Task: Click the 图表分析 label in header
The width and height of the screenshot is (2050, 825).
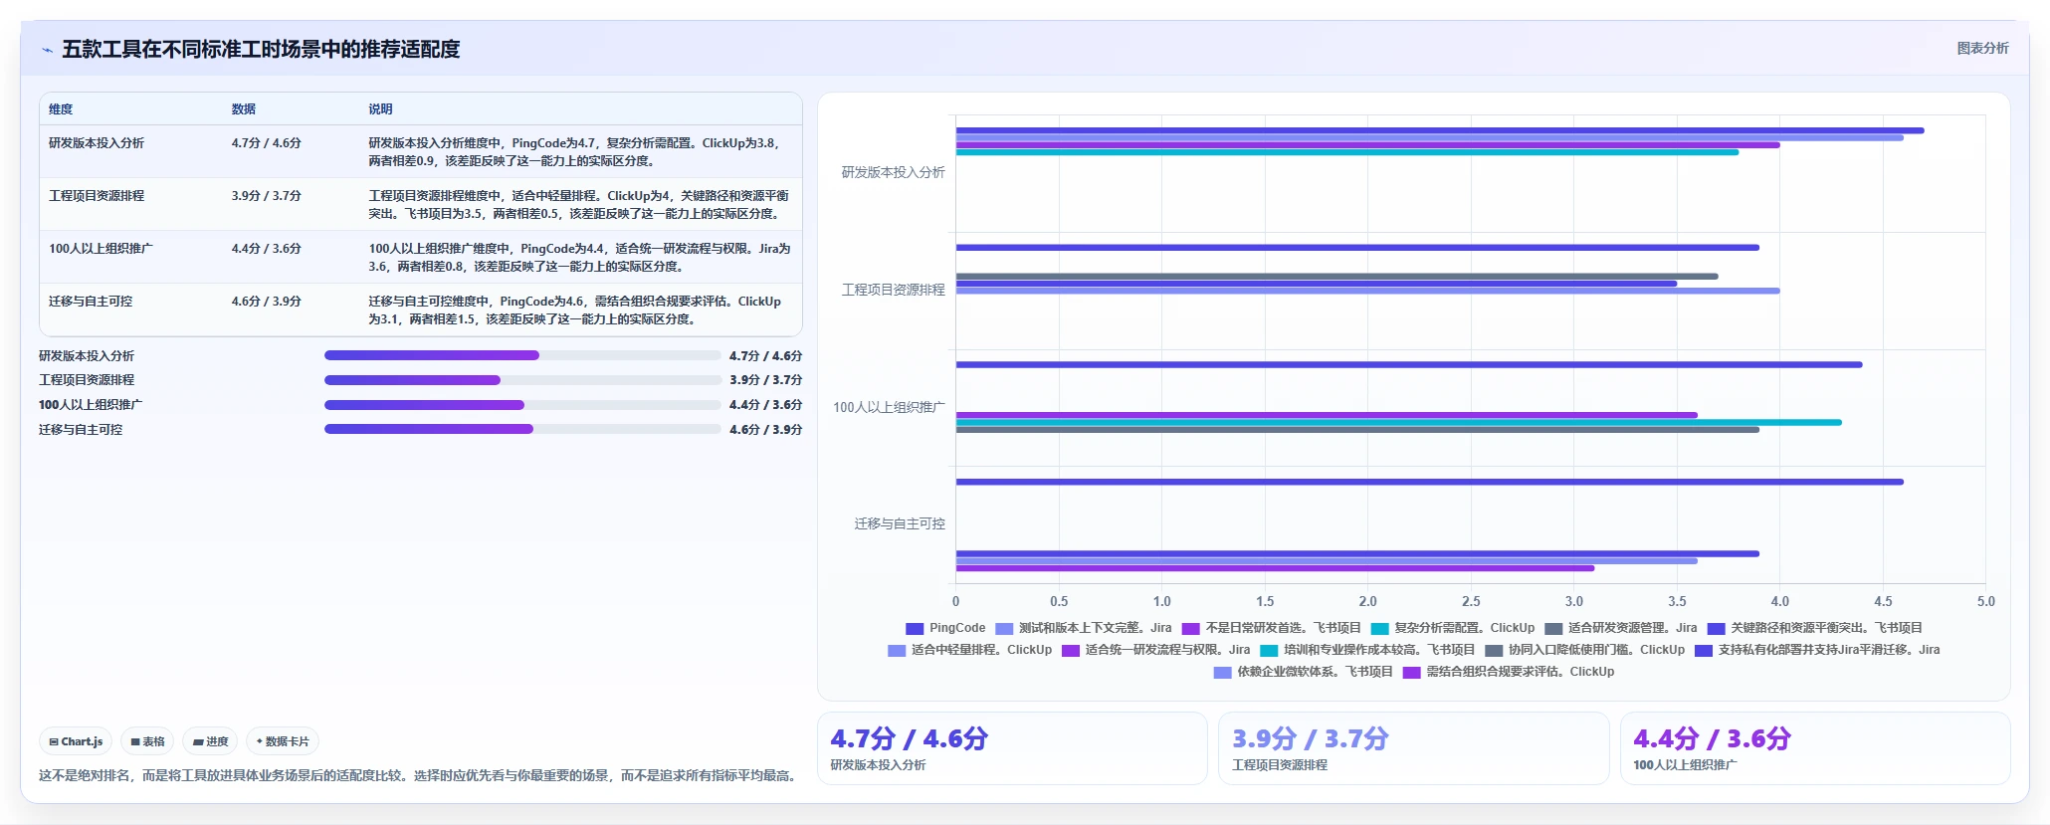Action: pos(1982,48)
